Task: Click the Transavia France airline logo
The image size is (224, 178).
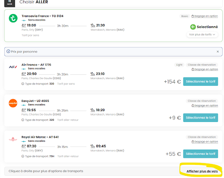Action: tap(13, 18)
